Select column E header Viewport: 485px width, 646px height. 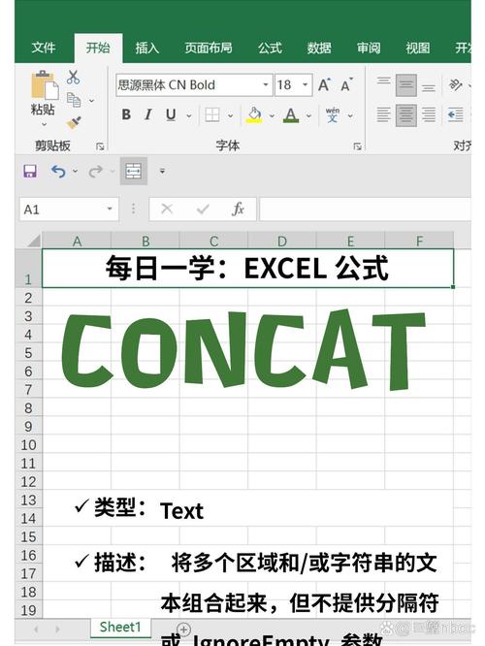click(x=351, y=241)
